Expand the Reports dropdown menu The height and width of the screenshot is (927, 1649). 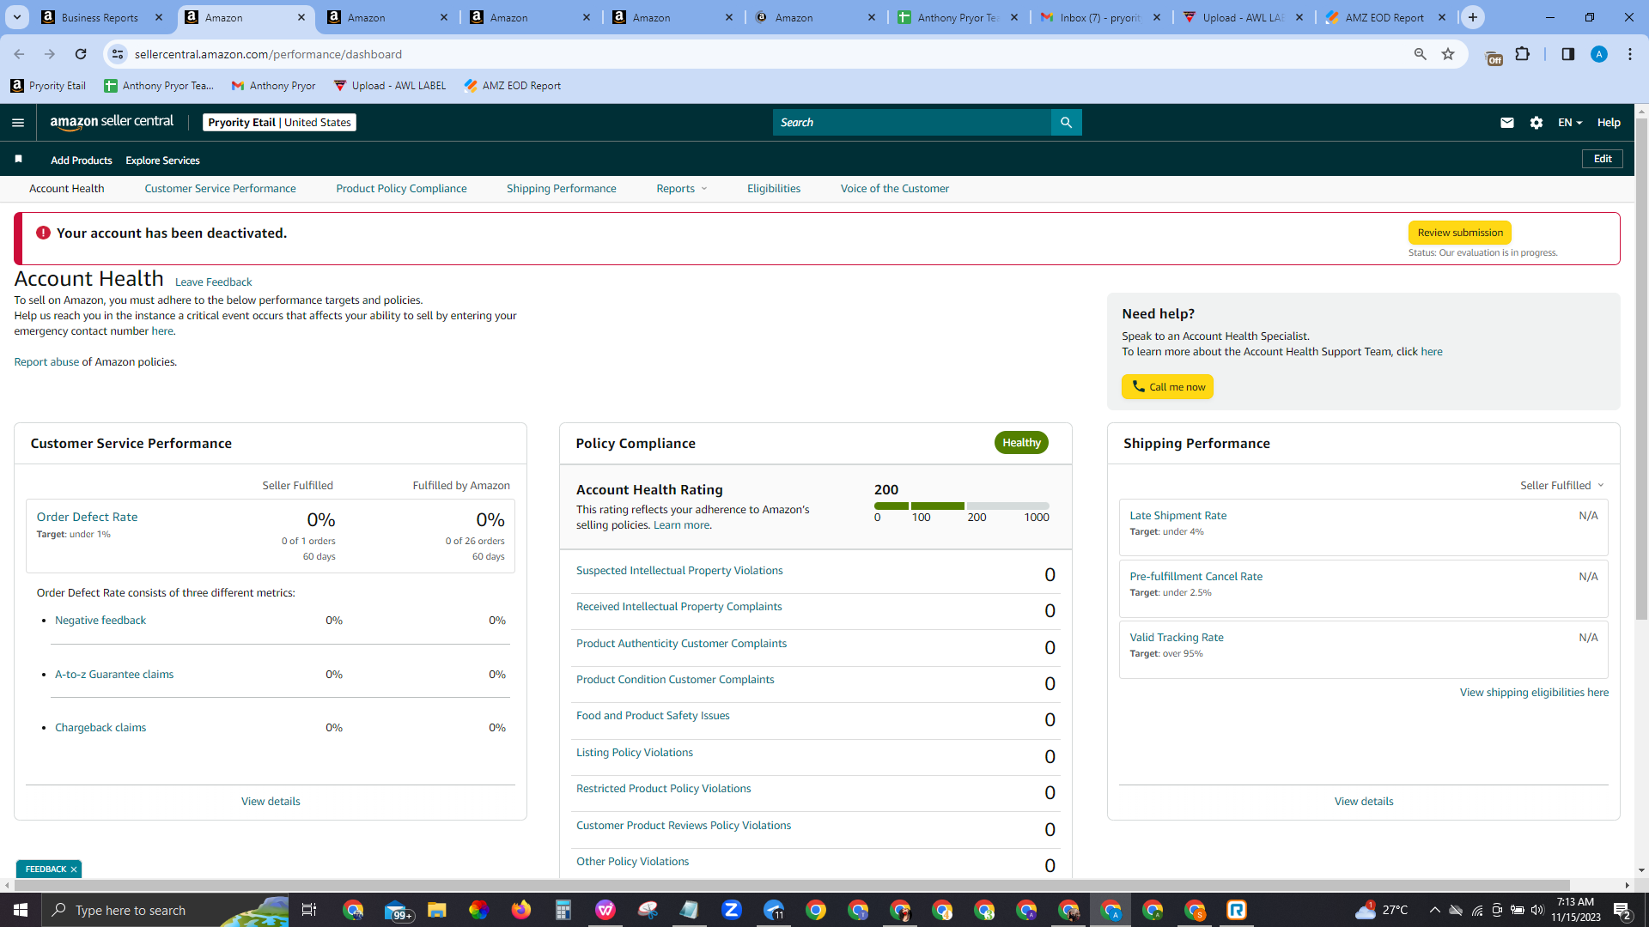pos(682,189)
